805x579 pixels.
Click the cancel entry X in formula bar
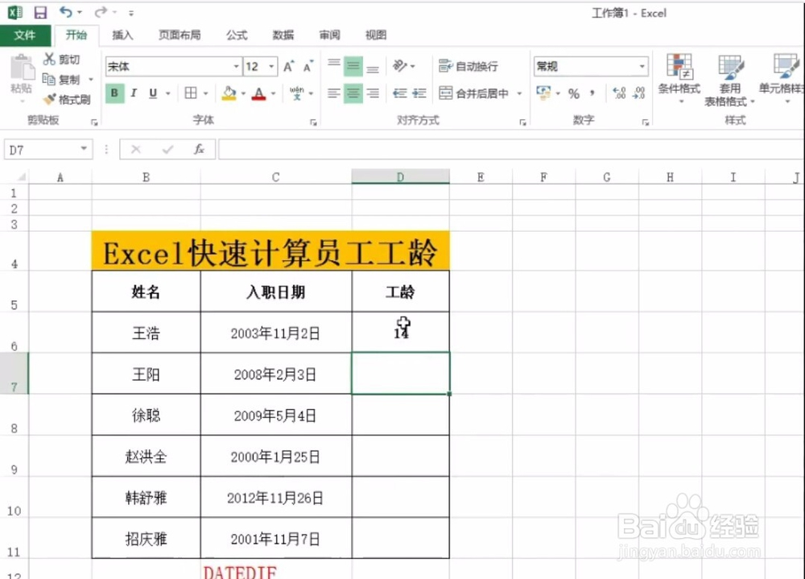136,150
